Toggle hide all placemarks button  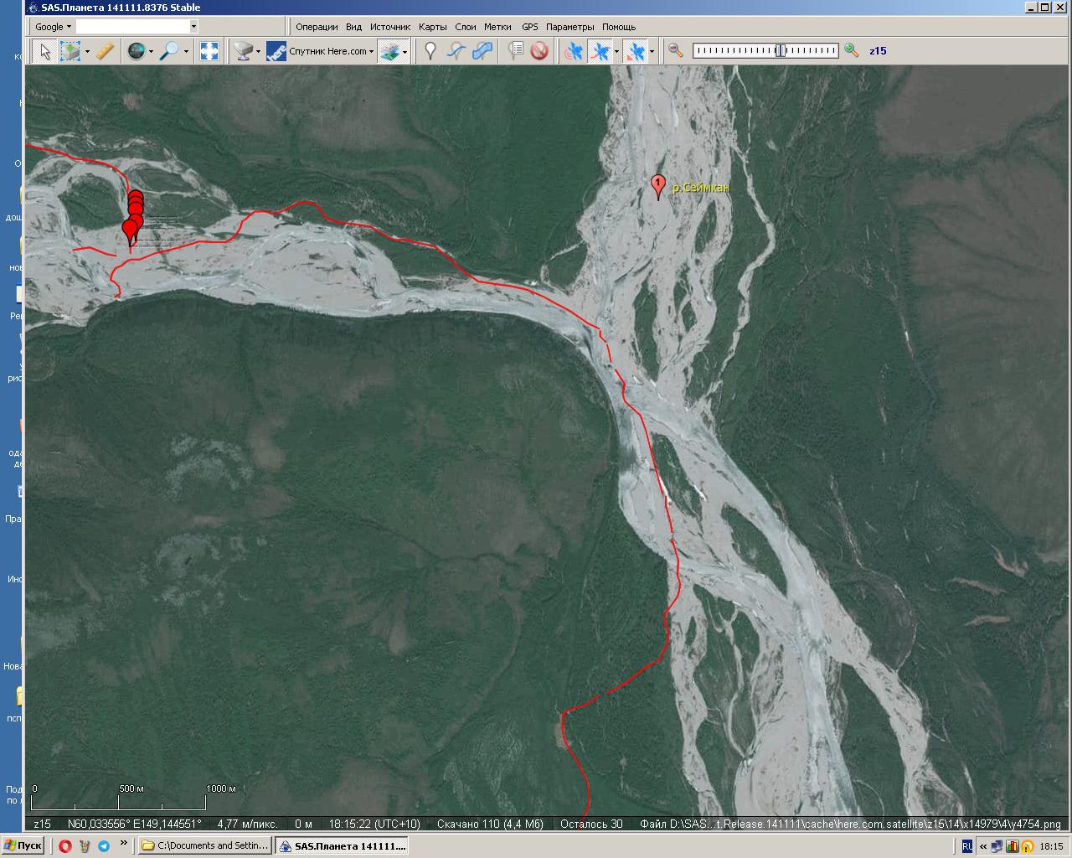(x=539, y=51)
